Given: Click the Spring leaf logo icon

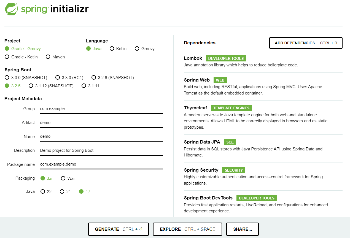Looking at the screenshot, I should point(12,9).
